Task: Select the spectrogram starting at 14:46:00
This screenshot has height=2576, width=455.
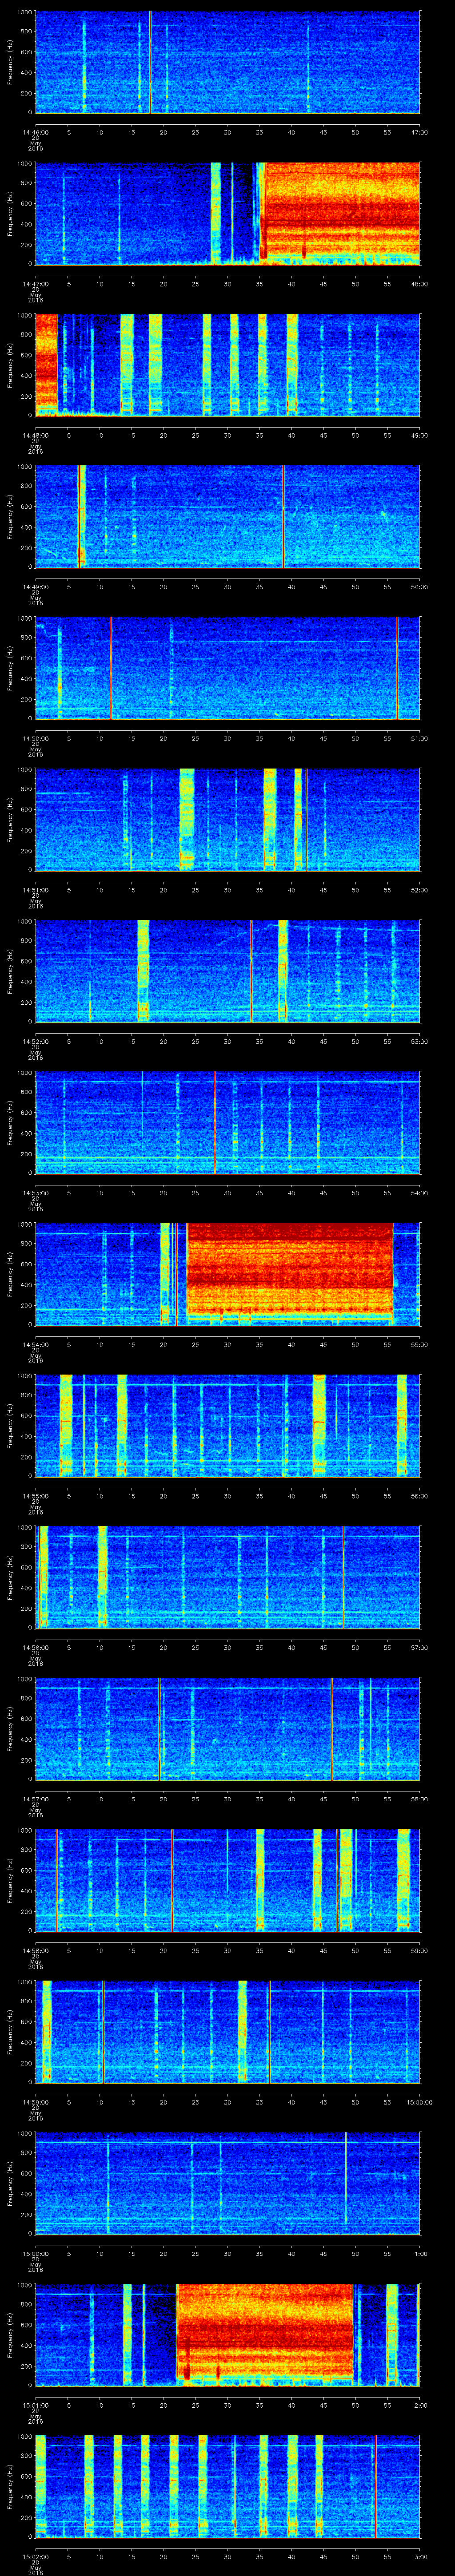Action: click(227, 62)
